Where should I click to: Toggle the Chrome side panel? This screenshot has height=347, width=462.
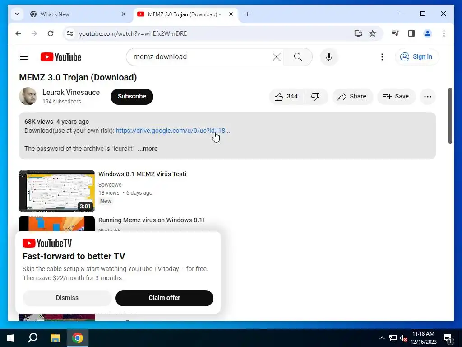[411, 33]
